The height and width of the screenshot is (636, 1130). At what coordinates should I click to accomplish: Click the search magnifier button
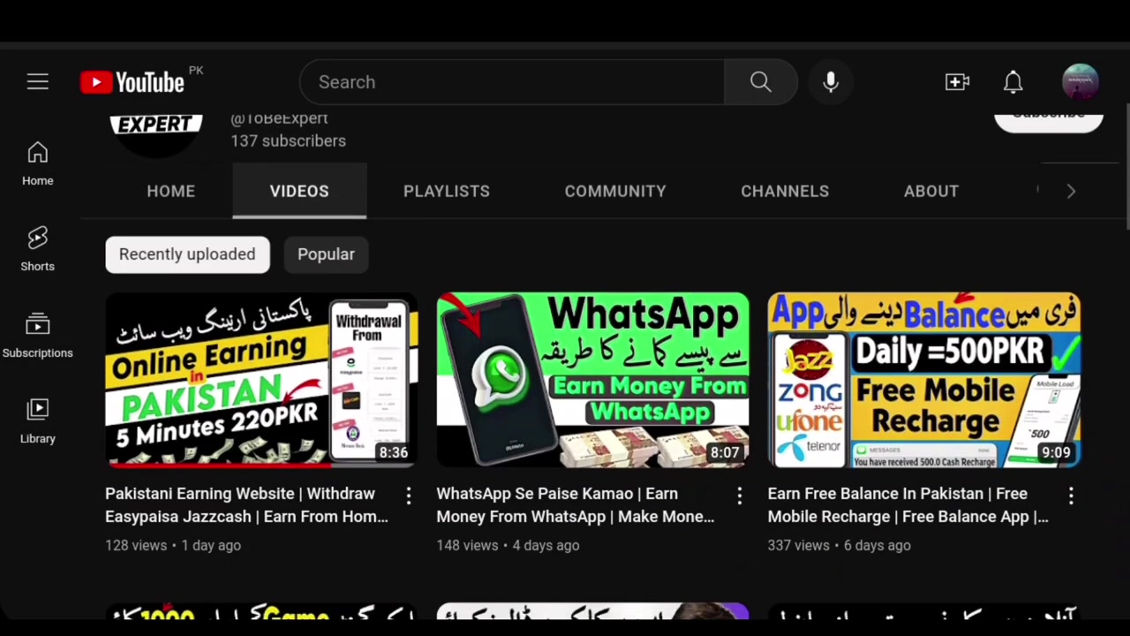760,82
